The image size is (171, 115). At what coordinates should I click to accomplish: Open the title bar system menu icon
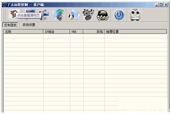point(5,5)
